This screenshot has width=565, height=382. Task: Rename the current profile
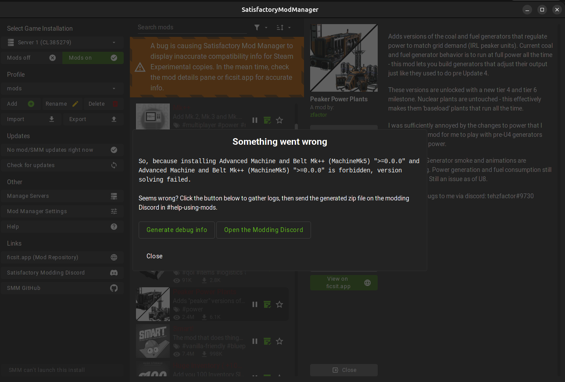[x=62, y=104]
